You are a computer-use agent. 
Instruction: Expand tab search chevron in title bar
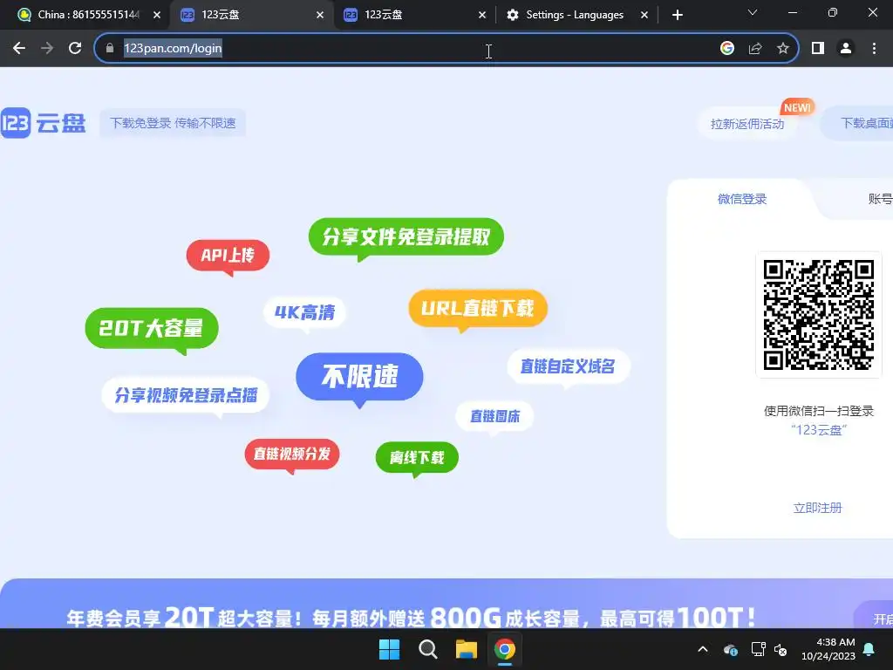click(x=753, y=12)
